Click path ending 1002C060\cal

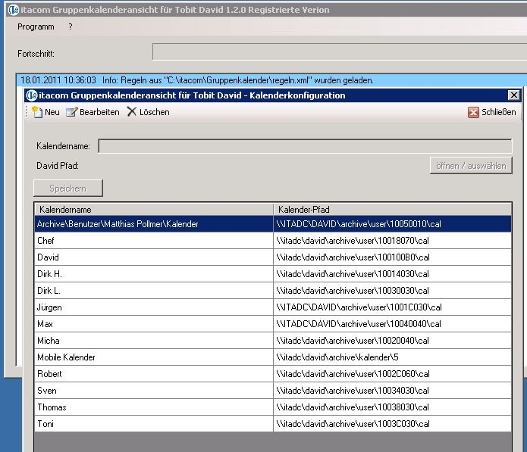353,374
